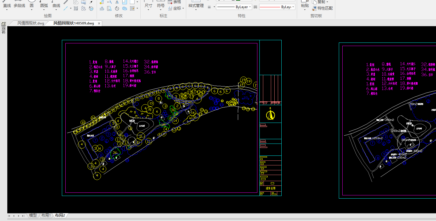Click the 表格 table tool
This screenshot has width=436, height=221.
pyautogui.click(x=175, y=2)
